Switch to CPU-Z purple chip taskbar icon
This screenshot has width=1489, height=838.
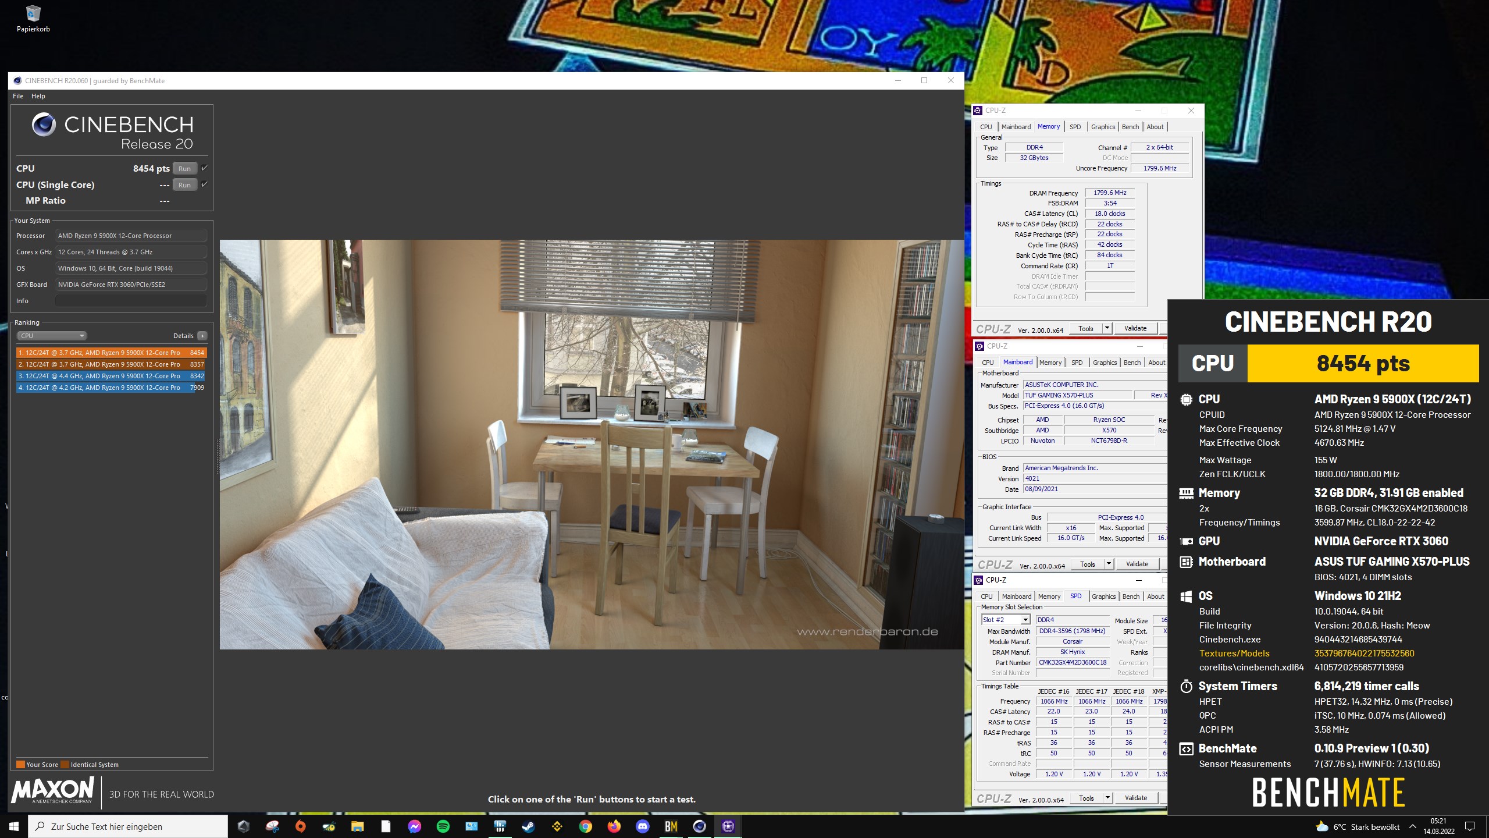click(x=728, y=826)
